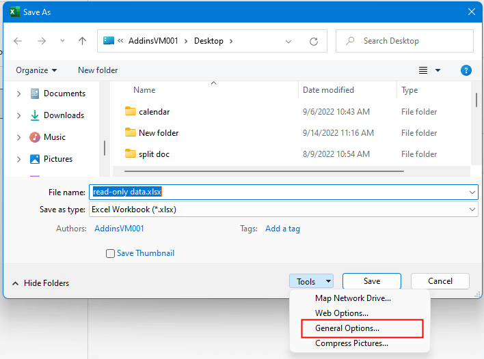Open the Save as type dropdown
Screen dimensions: 484x359
coord(283,210)
